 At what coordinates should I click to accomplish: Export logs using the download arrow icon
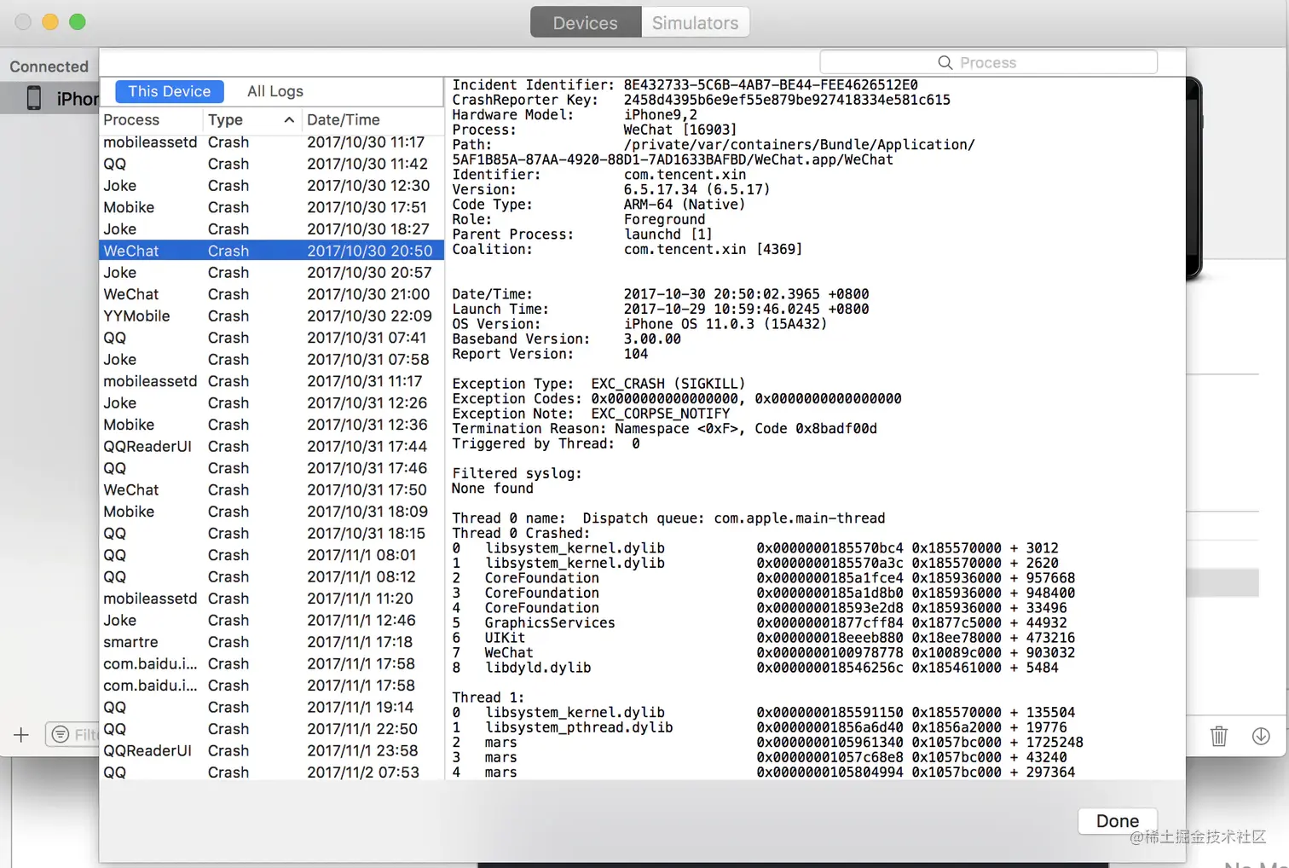[1261, 736]
